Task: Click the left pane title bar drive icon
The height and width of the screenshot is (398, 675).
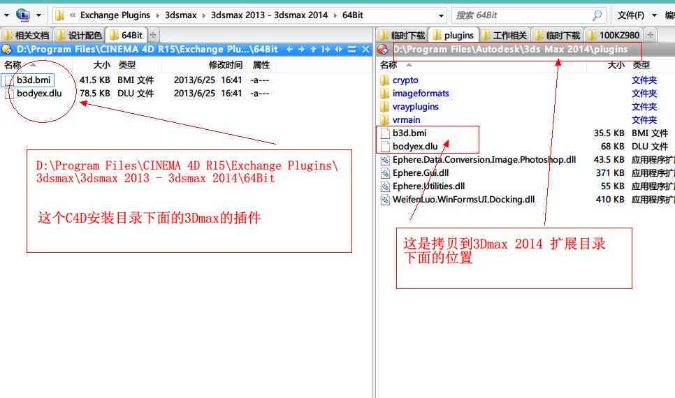Action: tap(7, 50)
